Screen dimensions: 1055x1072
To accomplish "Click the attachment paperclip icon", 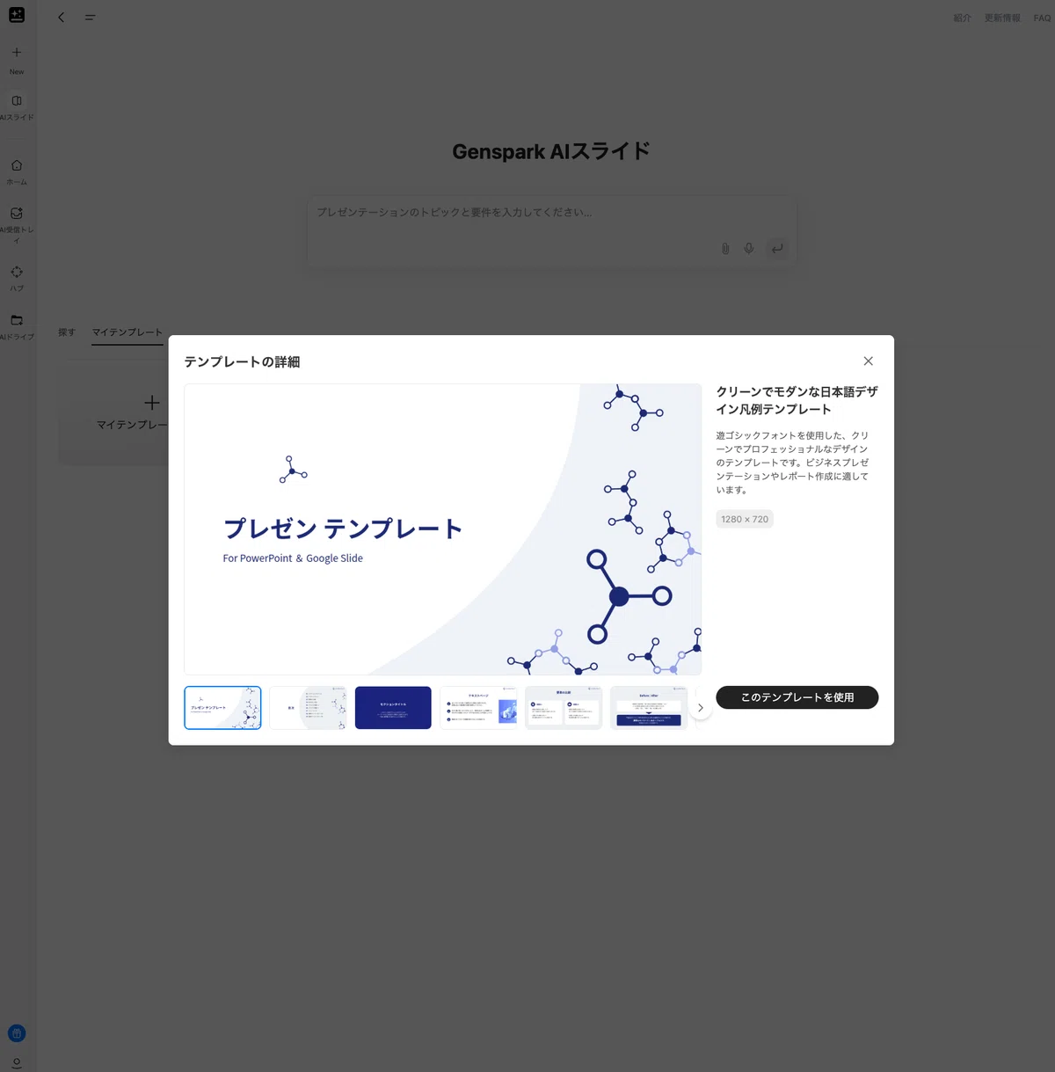I will pos(725,249).
